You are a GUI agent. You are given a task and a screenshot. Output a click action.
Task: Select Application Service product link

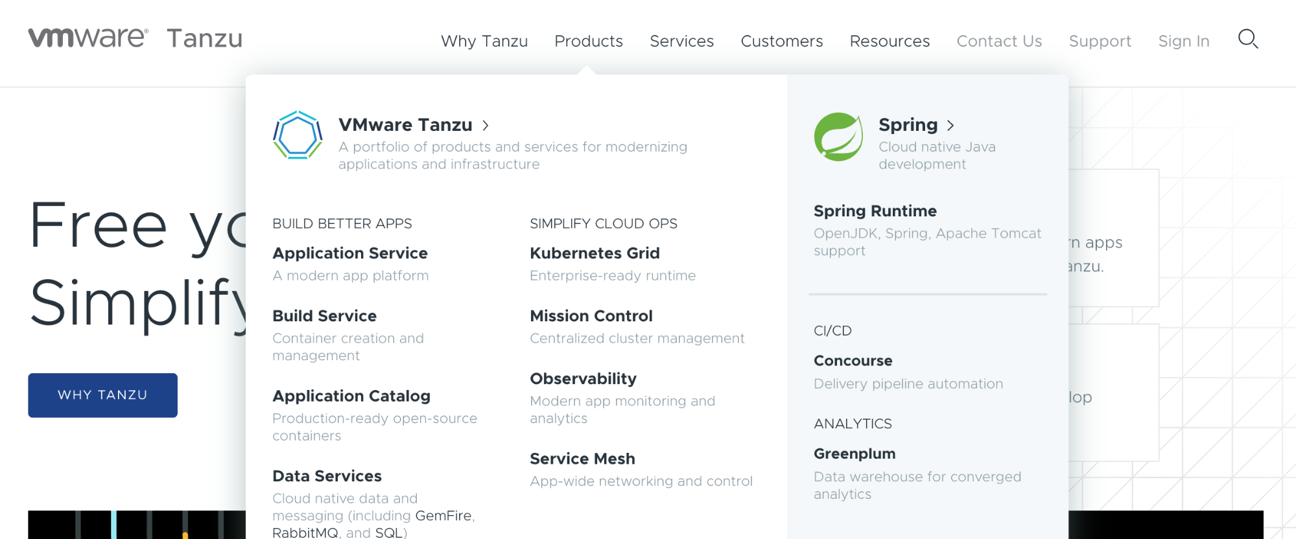(350, 253)
